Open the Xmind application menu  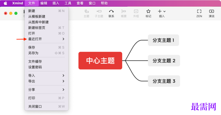click(17, 3)
